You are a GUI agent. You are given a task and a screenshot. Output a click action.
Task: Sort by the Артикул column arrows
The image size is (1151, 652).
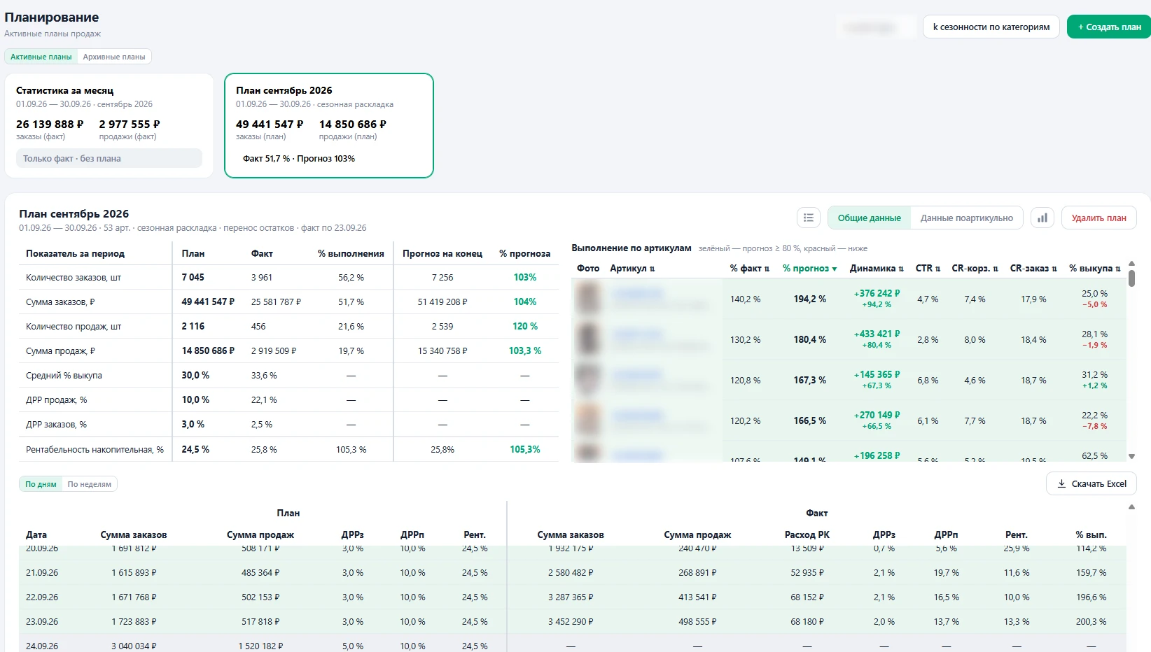tap(652, 269)
